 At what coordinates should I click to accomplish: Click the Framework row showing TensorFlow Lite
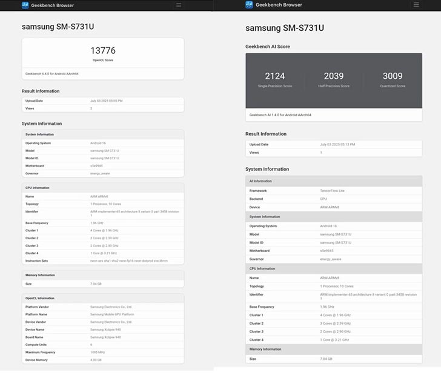pyautogui.click(x=334, y=191)
